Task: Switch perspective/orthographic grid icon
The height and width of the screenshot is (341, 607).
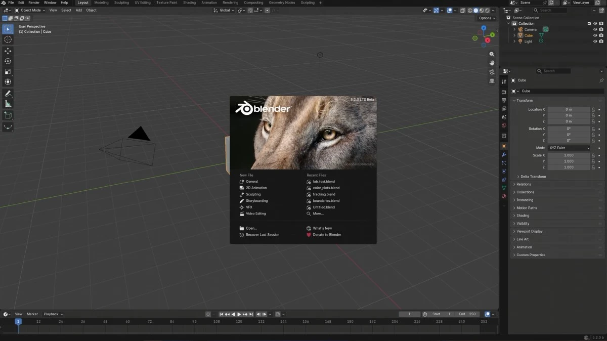Action: click(492, 81)
